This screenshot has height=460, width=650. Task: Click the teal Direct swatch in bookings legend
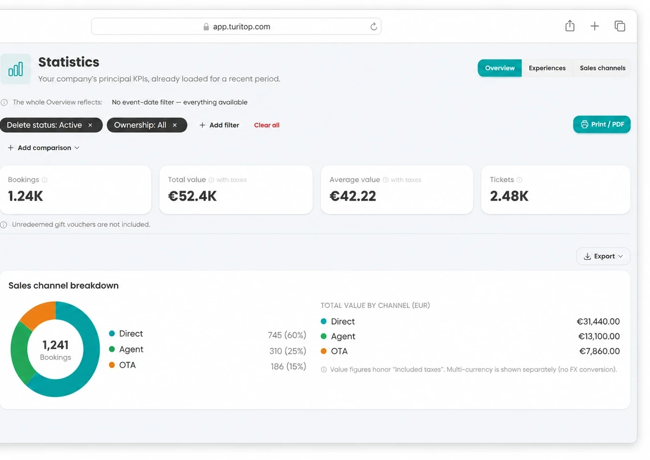point(112,333)
